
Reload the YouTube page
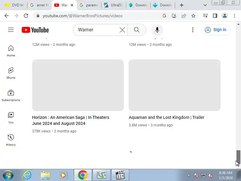(26, 16)
